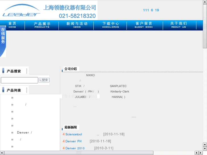Click the phone number 021-58218320
The image size is (207, 155).
(77, 16)
